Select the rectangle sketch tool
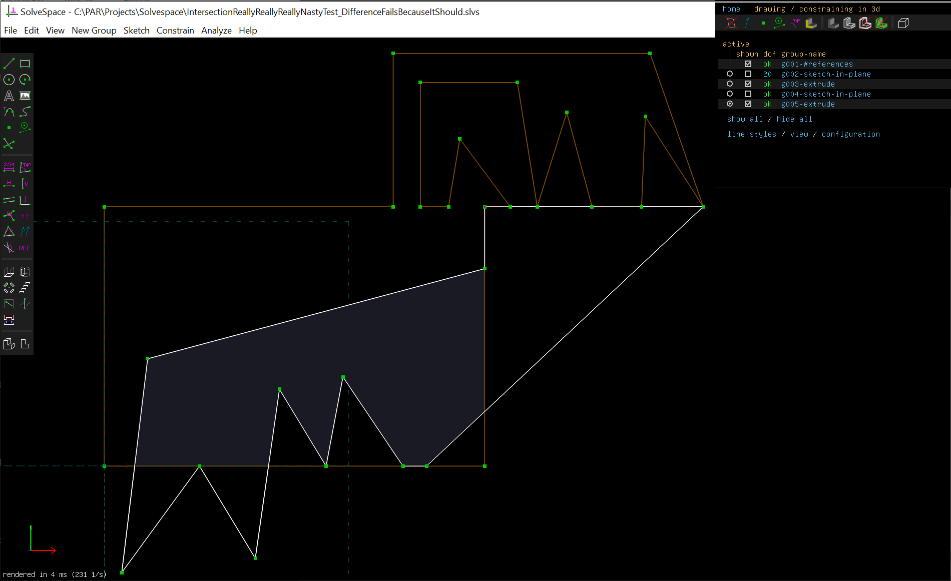 [x=25, y=64]
